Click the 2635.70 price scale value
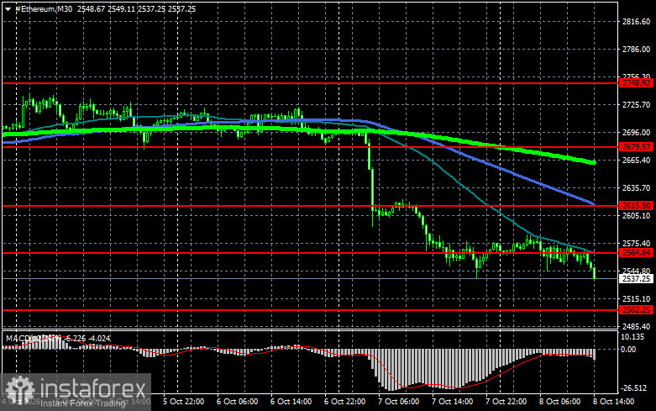 coord(636,188)
